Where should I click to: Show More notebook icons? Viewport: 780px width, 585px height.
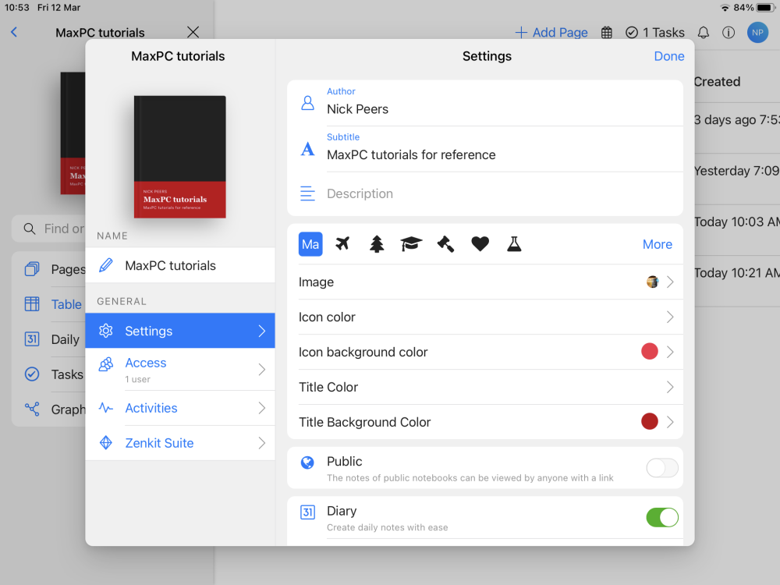(657, 244)
